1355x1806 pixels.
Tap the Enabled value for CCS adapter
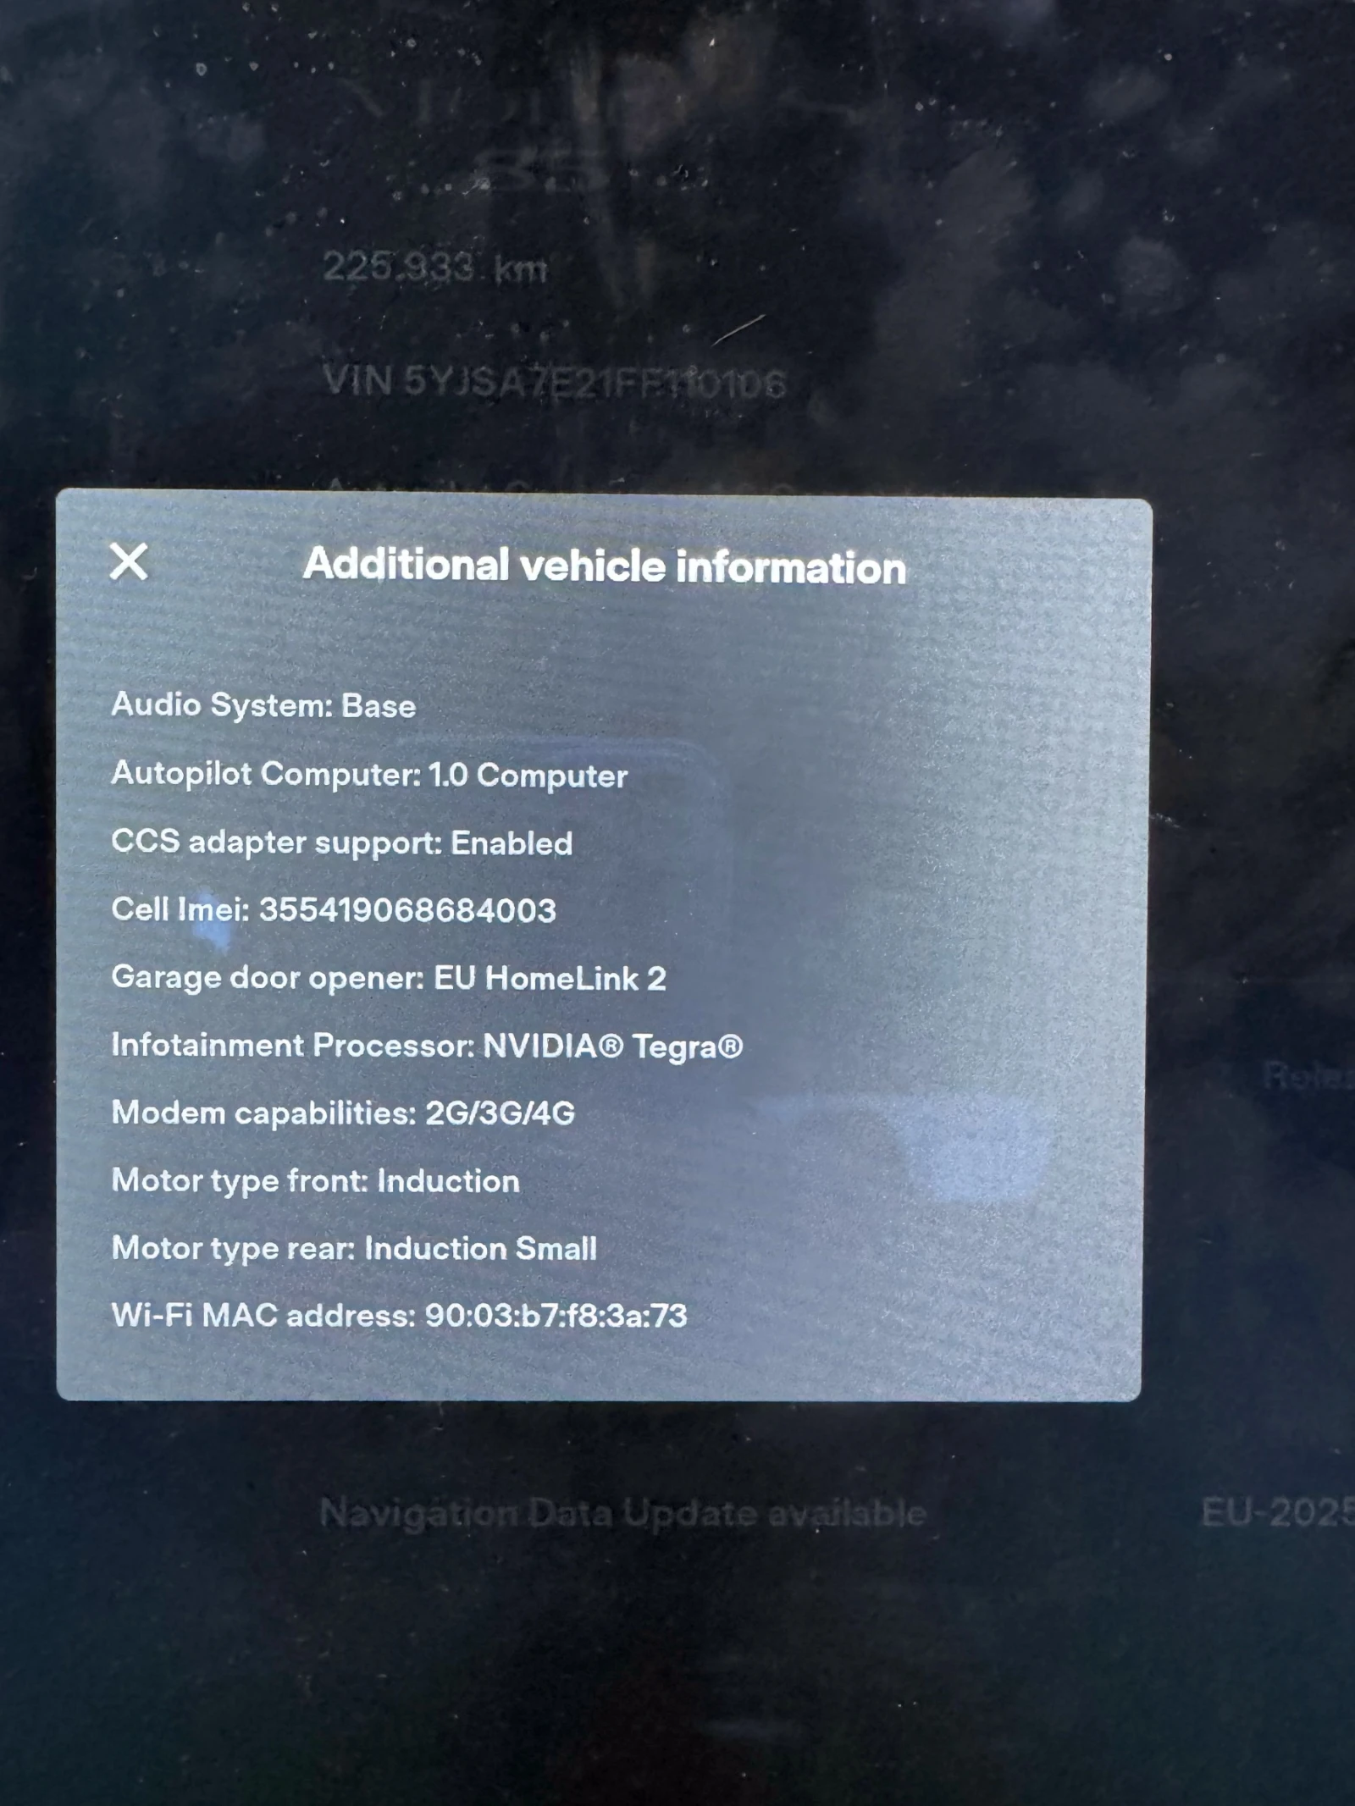[x=512, y=843]
